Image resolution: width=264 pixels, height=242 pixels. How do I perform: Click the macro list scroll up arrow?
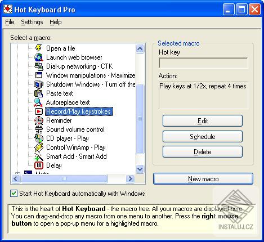click(140, 49)
